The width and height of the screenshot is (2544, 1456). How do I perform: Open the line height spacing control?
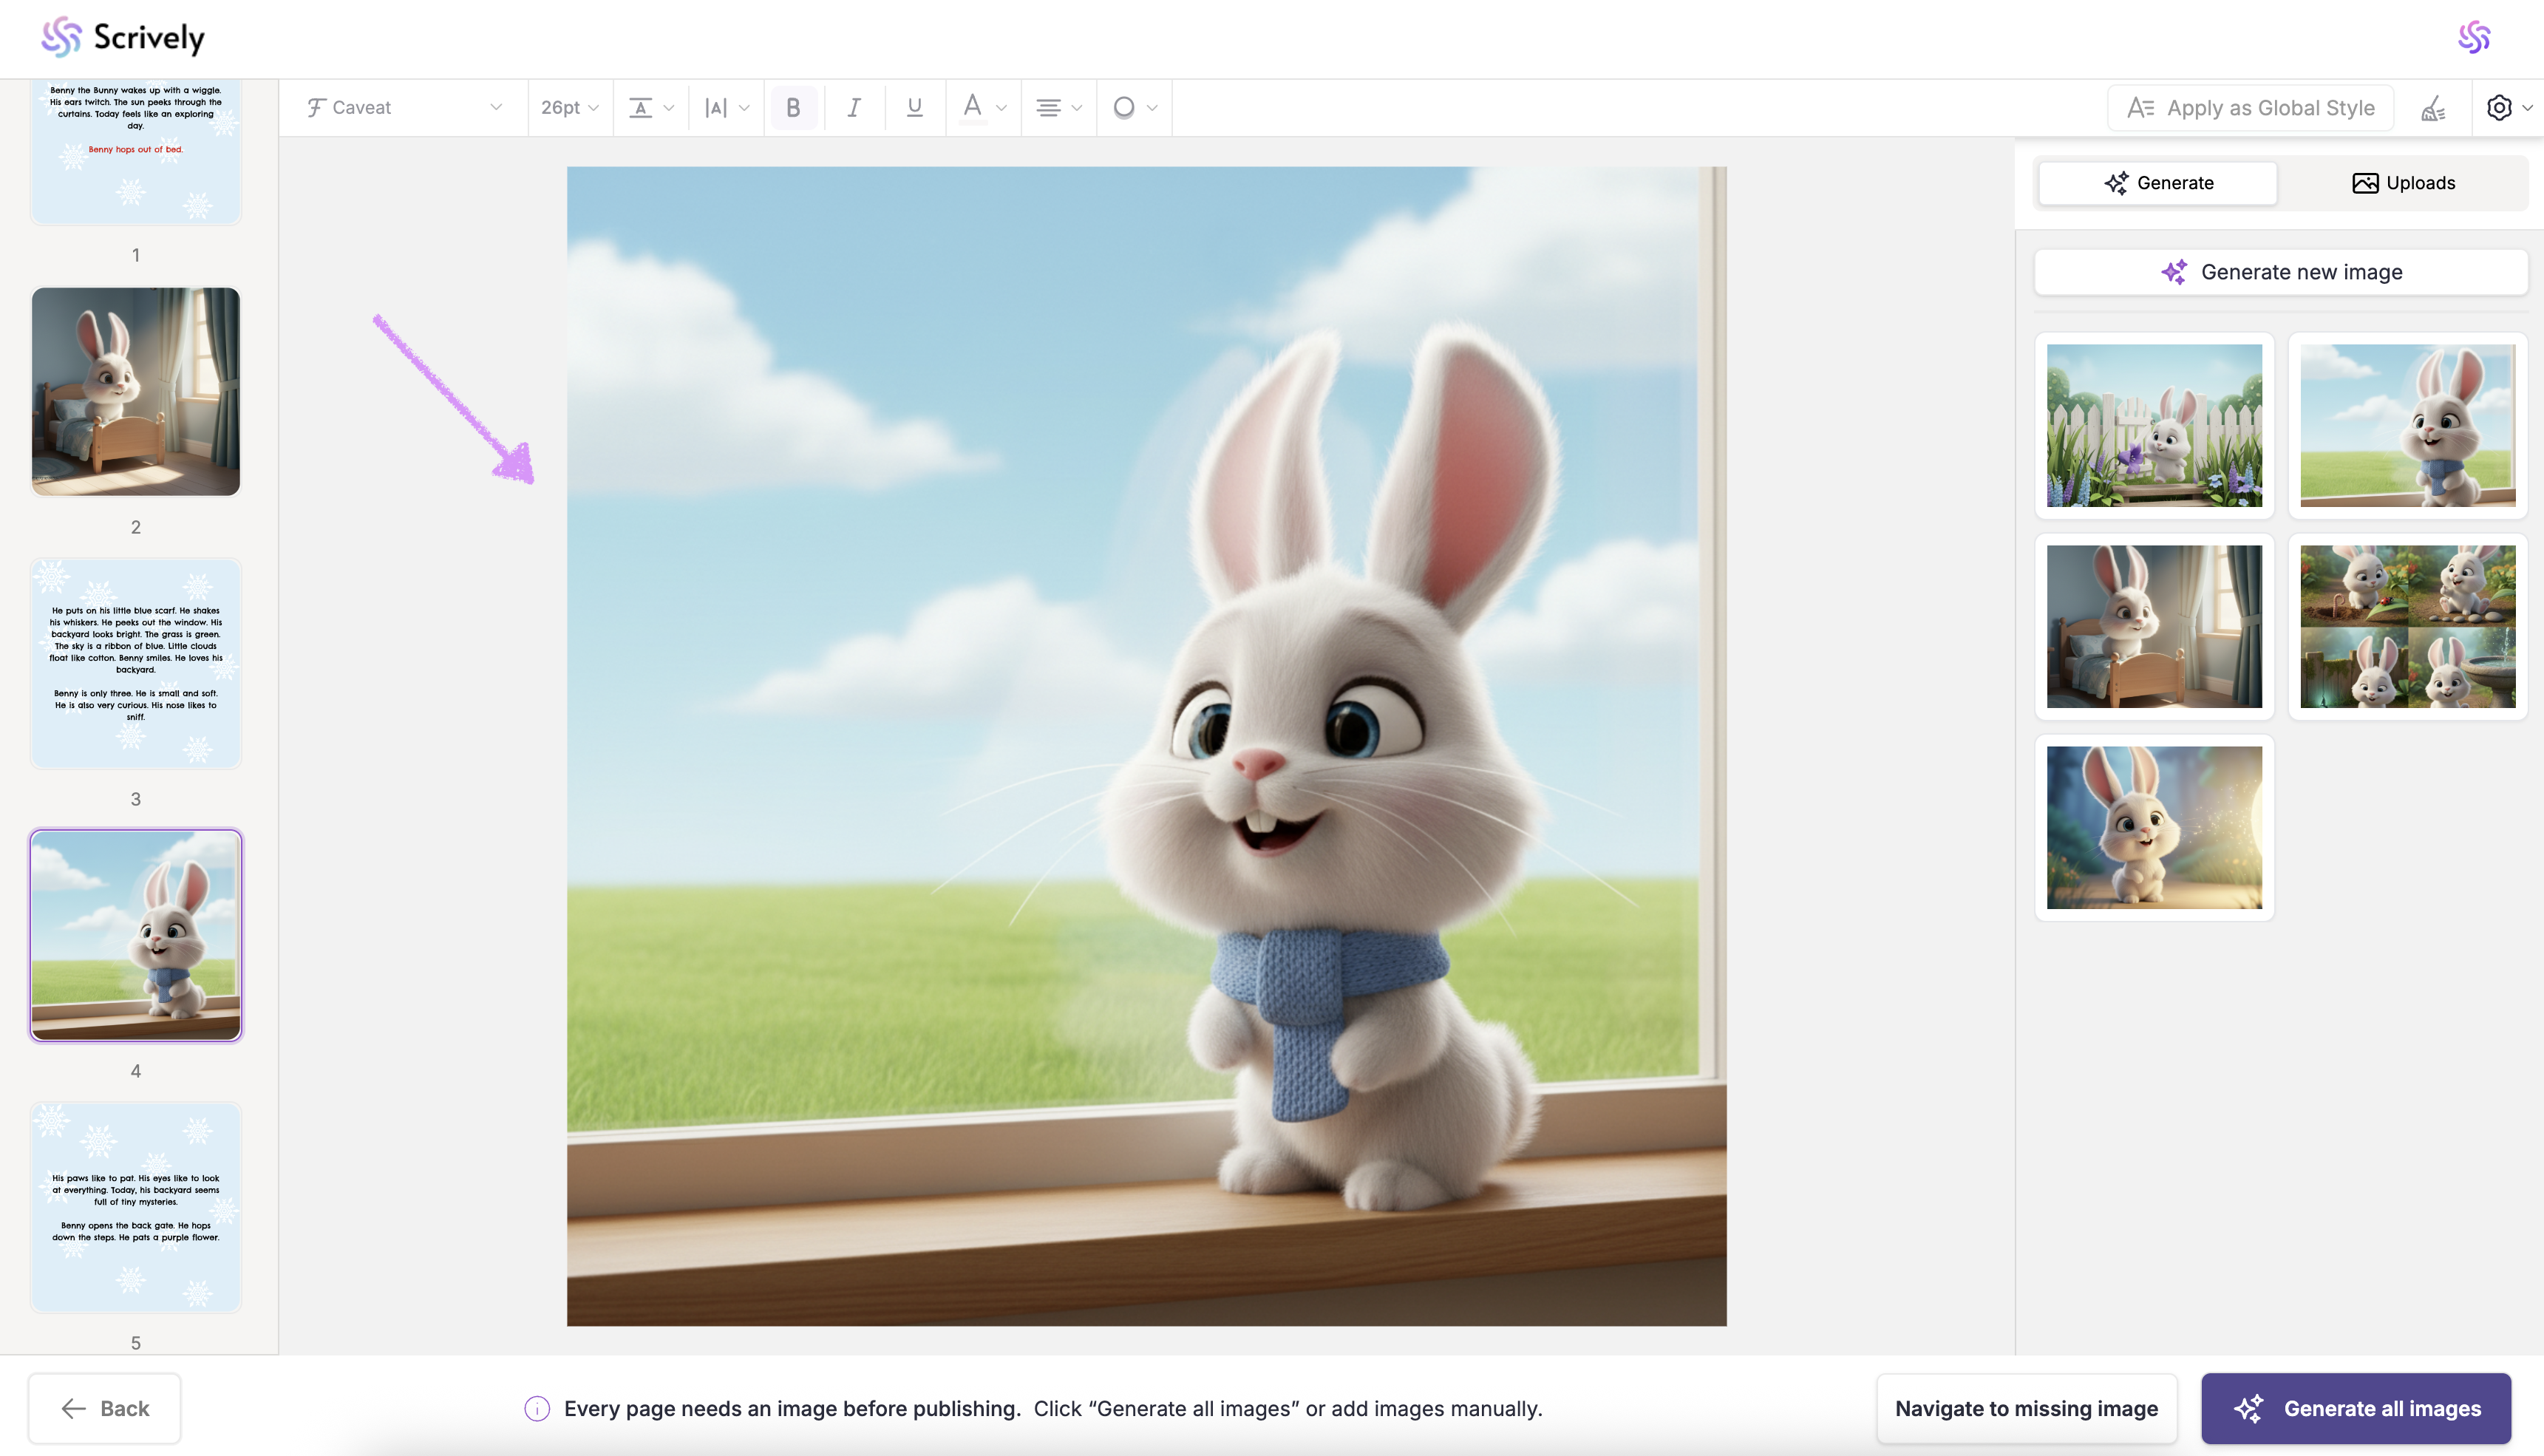(650, 107)
